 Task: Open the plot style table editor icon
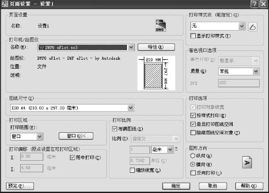click(252, 27)
